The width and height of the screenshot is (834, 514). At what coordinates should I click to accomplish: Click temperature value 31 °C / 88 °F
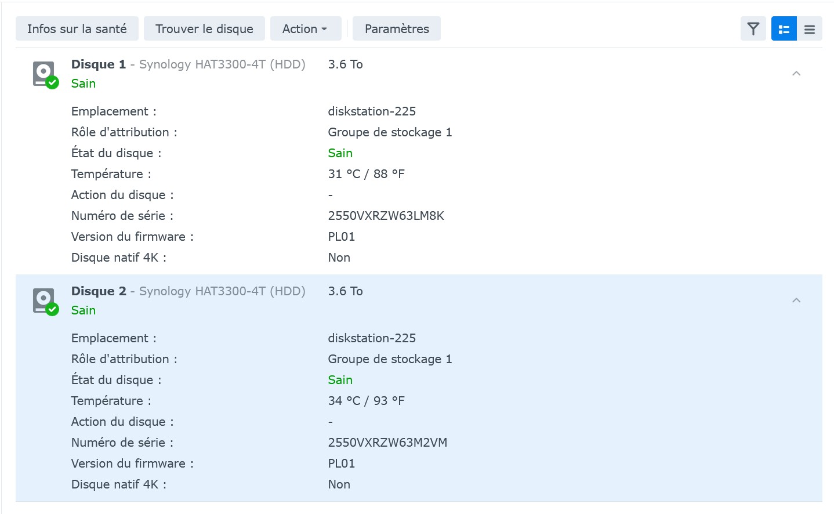click(x=367, y=174)
